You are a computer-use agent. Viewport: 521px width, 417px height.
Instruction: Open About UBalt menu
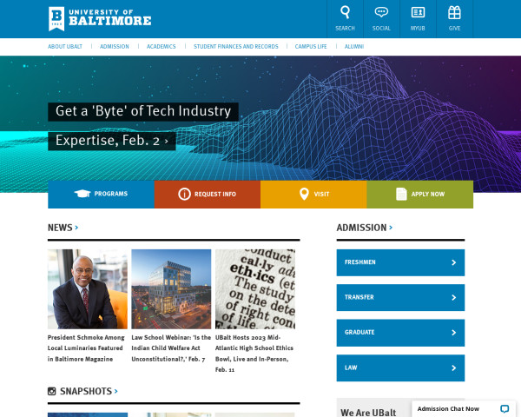click(65, 47)
